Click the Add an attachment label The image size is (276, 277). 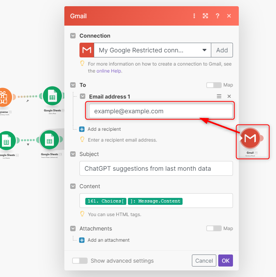[x=109, y=240]
